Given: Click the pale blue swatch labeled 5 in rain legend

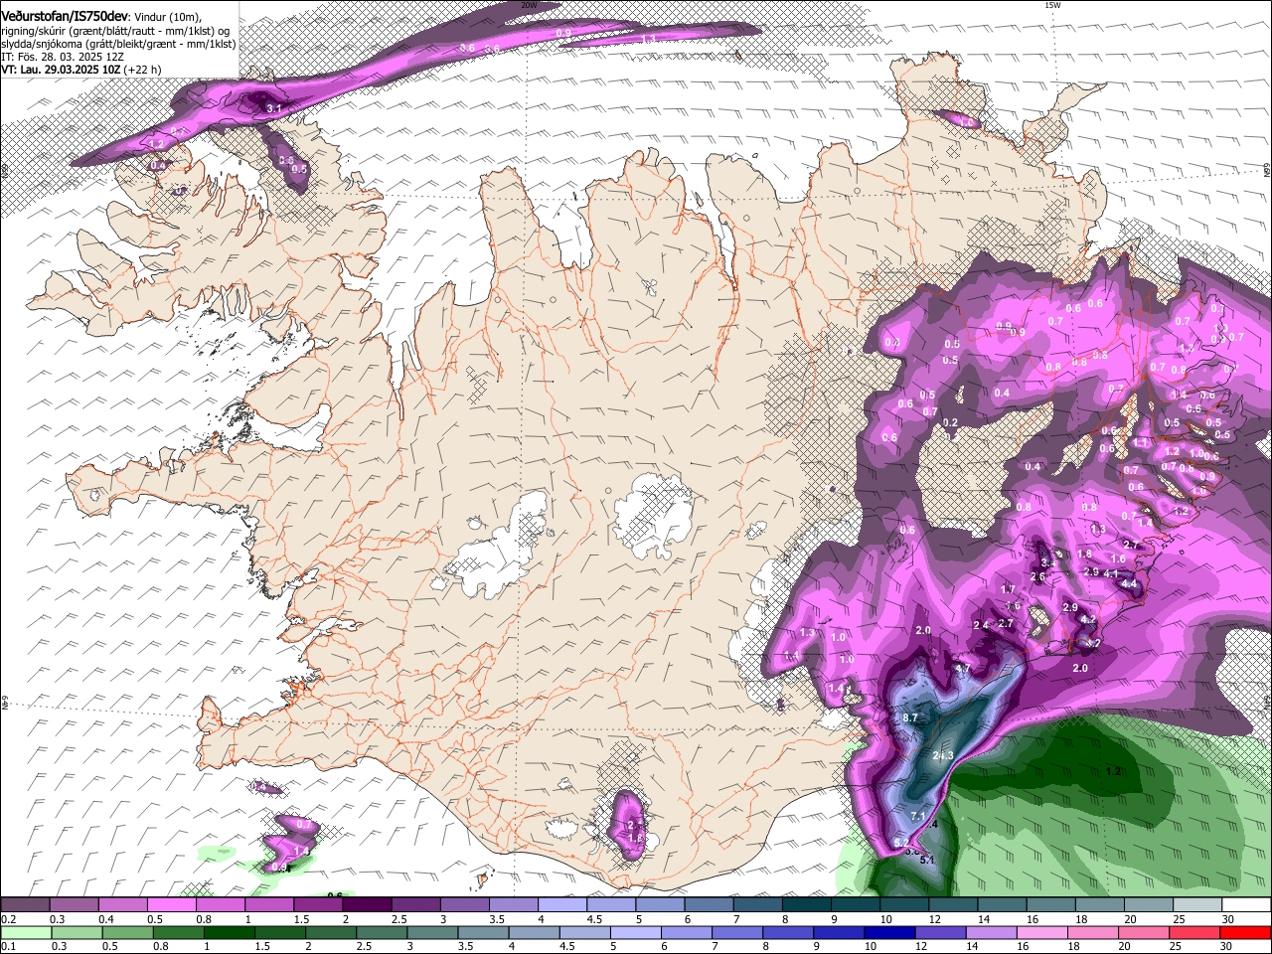Looking at the screenshot, I should (x=635, y=933).
